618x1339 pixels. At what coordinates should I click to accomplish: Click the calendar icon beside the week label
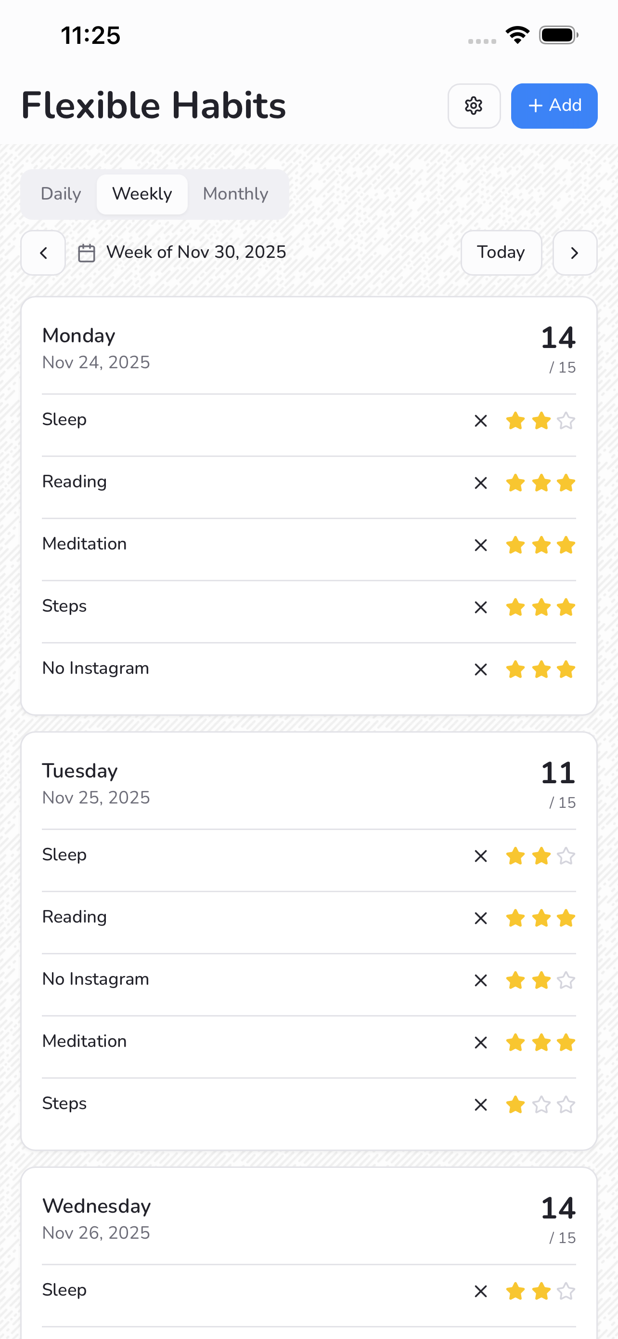86,253
